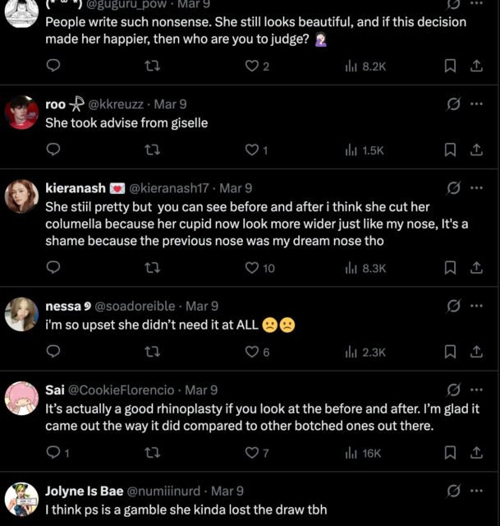500x526 pixels.
Task: Reply to Sai's tweet with 1 reply
Action: (53, 452)
